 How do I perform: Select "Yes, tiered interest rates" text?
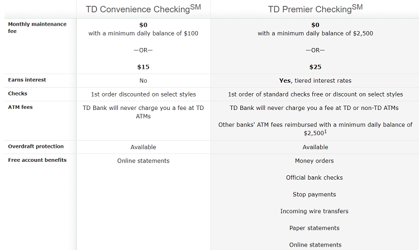[315, 80]
